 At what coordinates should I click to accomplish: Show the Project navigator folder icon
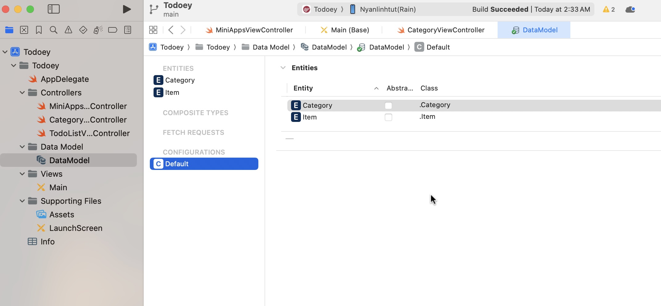pos(9,30)
